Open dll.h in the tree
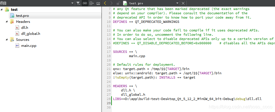Viewport: 275px width, 112px height. tap(25, 28)
